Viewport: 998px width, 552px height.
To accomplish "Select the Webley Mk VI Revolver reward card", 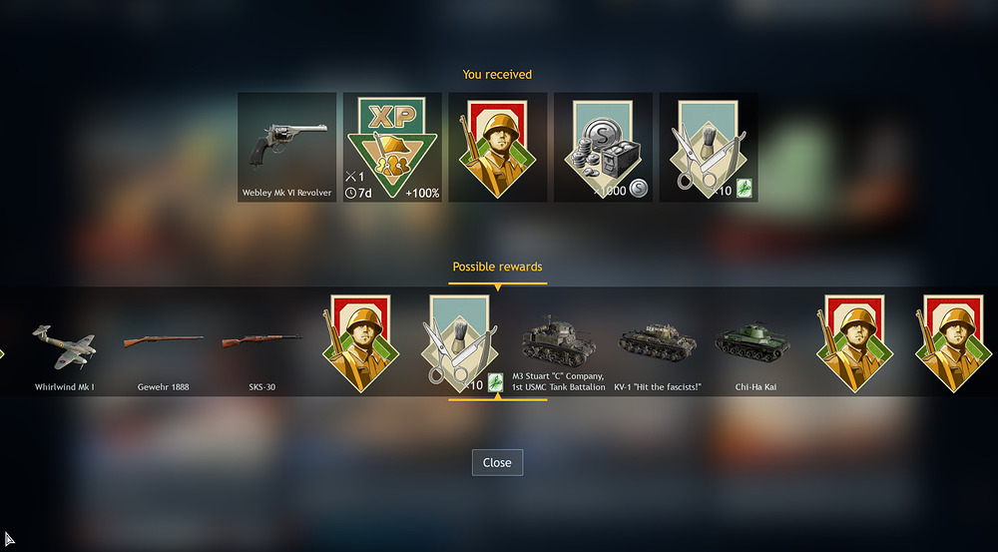I will 287,147.
